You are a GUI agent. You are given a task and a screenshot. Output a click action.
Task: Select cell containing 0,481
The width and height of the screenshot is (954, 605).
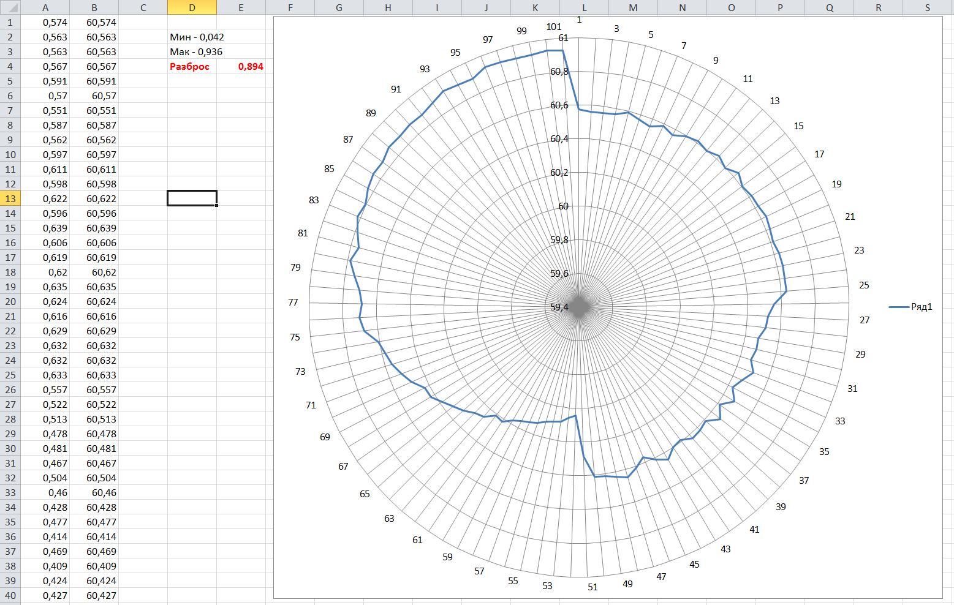[x=45, y=448]
